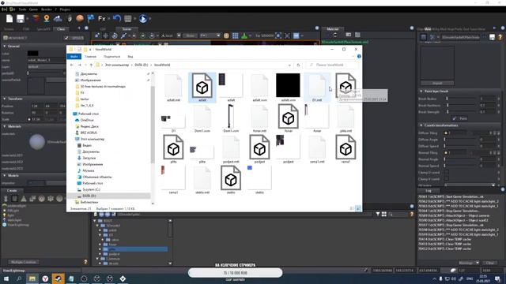Click the yellow map pin toolbar icon
Image resolution: width=506 pixels, height=284 pixels.
tap(47, 19)
